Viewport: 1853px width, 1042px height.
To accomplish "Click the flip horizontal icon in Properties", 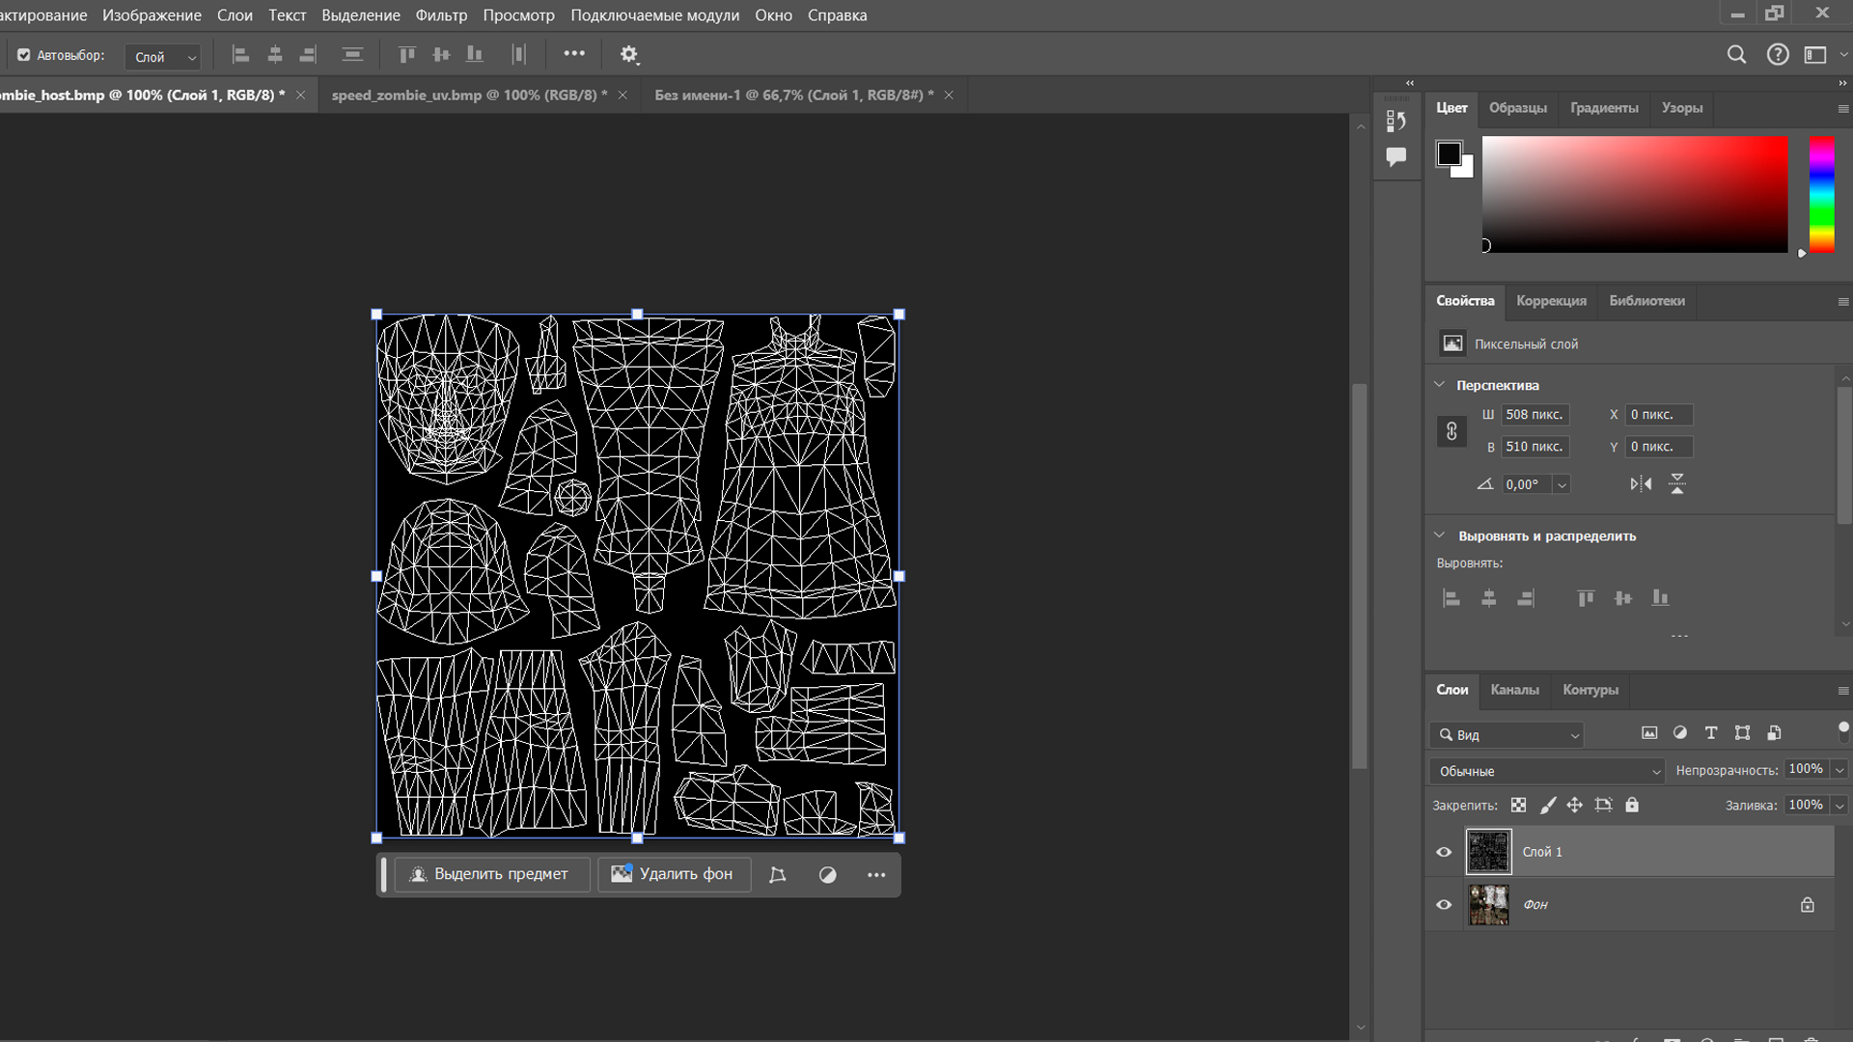I will [1641, 484].
